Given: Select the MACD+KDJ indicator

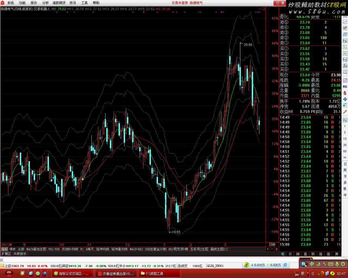Looking at the screenshot, I should point(136,249).
